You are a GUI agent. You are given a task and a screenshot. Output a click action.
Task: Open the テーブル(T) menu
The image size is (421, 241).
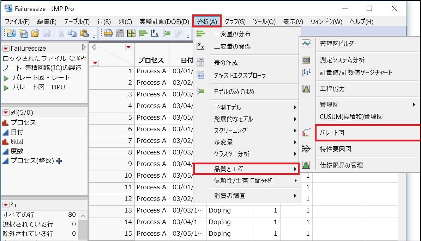coord(77,22)
